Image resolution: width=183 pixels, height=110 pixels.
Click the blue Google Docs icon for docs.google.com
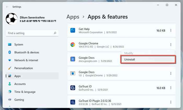(x=73, y=59)
